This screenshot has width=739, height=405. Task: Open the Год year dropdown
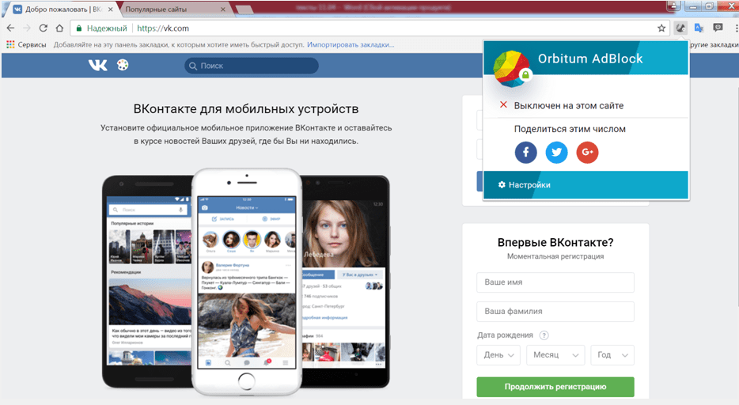coord(612,355)
